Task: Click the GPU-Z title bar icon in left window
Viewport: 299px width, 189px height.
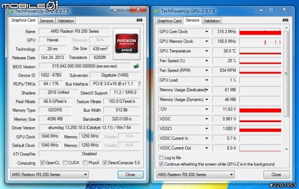Action: point(11,11)
